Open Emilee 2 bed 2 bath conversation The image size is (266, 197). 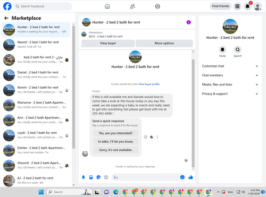[36, 150]
